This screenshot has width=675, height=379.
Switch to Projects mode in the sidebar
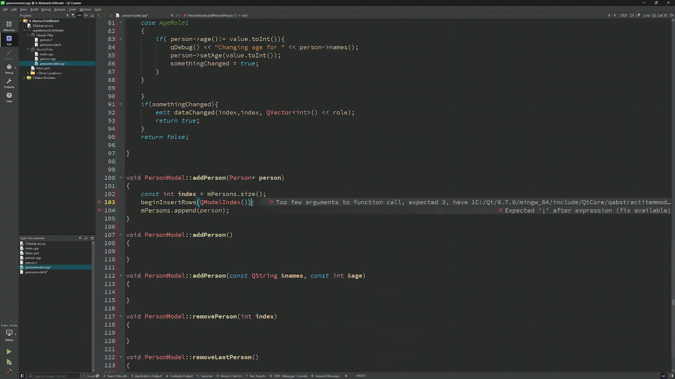[x=9, y=82]
